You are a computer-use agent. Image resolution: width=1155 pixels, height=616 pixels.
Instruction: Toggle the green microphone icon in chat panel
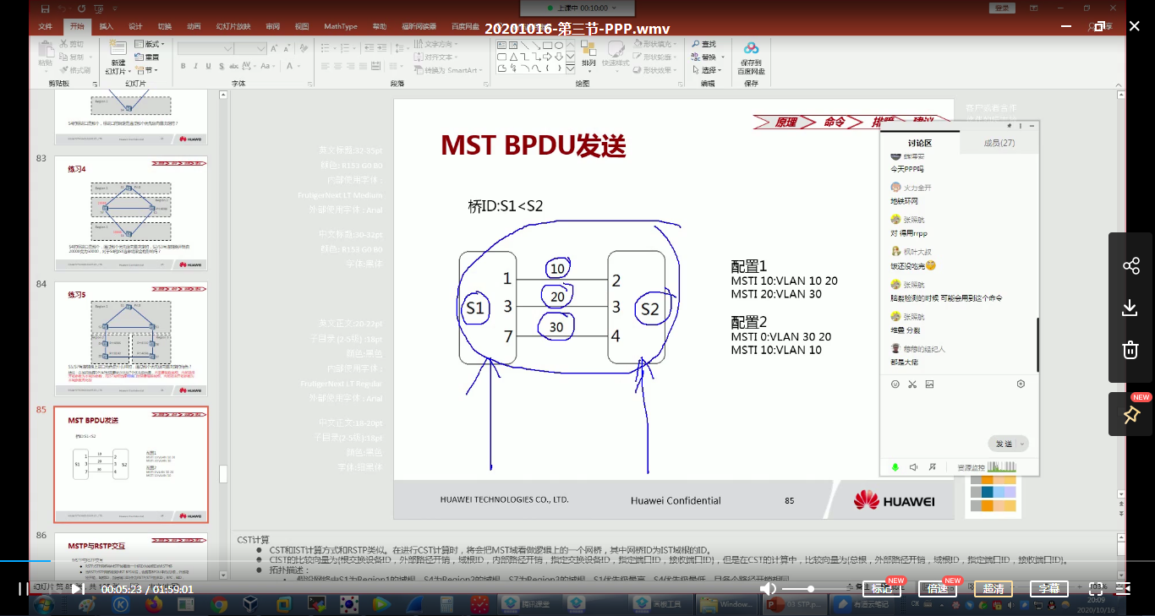point(895,466)
